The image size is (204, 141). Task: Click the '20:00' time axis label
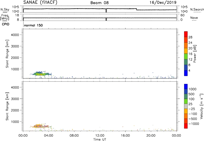[x=151, y=136]
